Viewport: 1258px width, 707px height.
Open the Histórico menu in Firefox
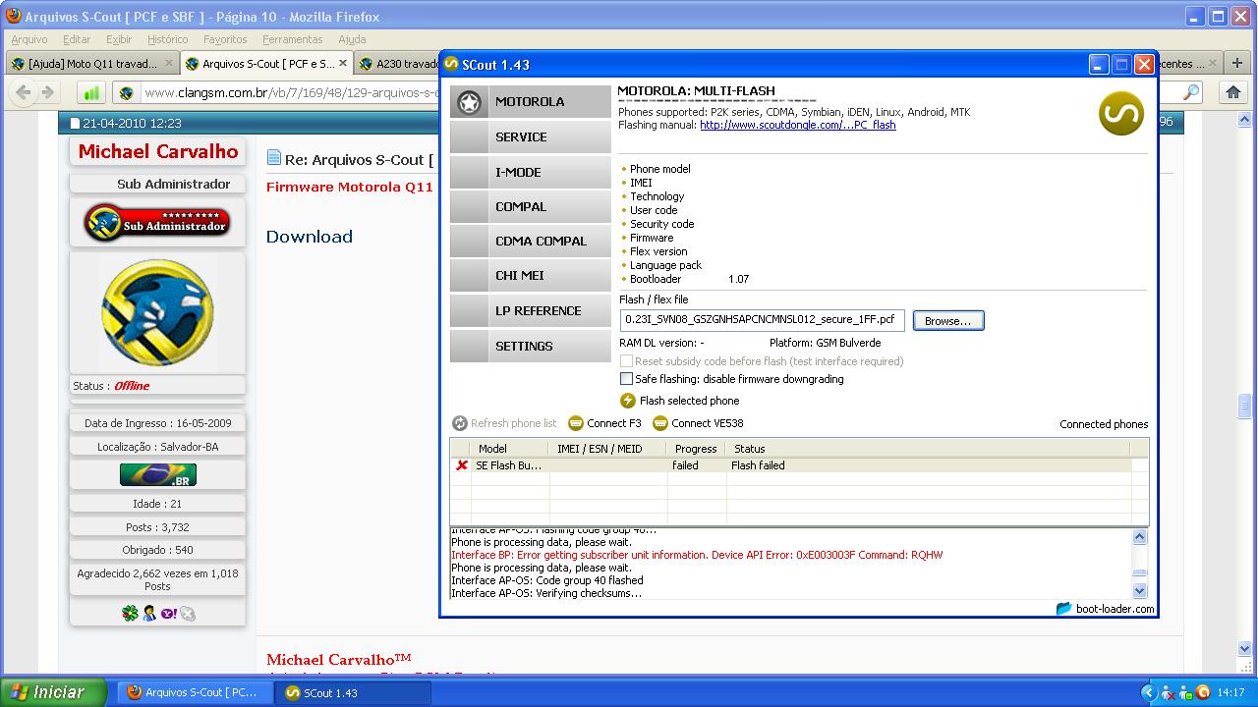167,39
